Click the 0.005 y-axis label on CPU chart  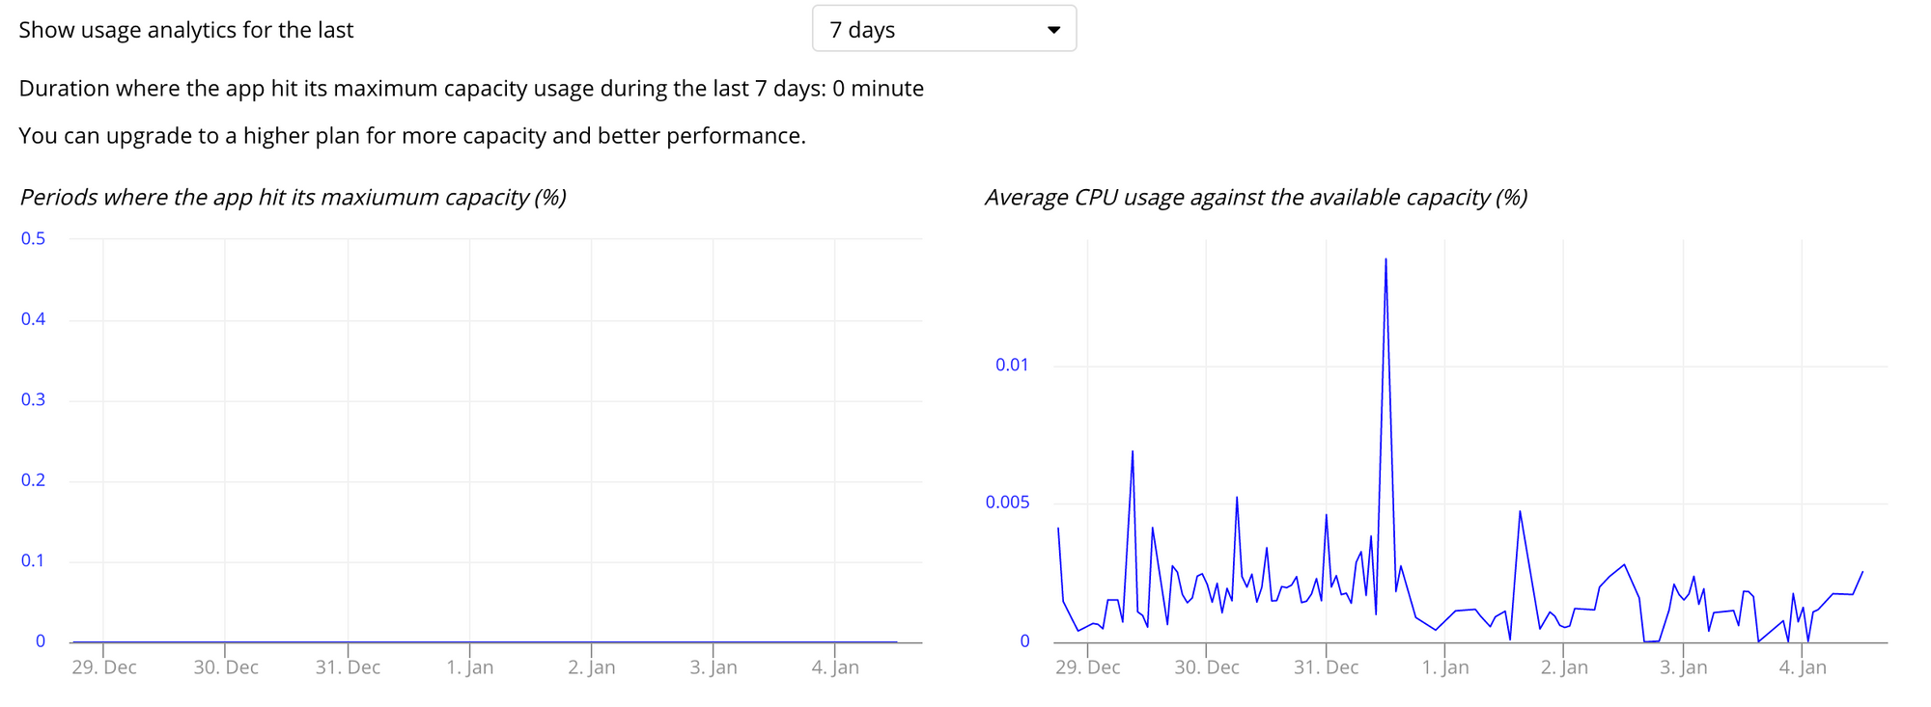click(1007, 503)
